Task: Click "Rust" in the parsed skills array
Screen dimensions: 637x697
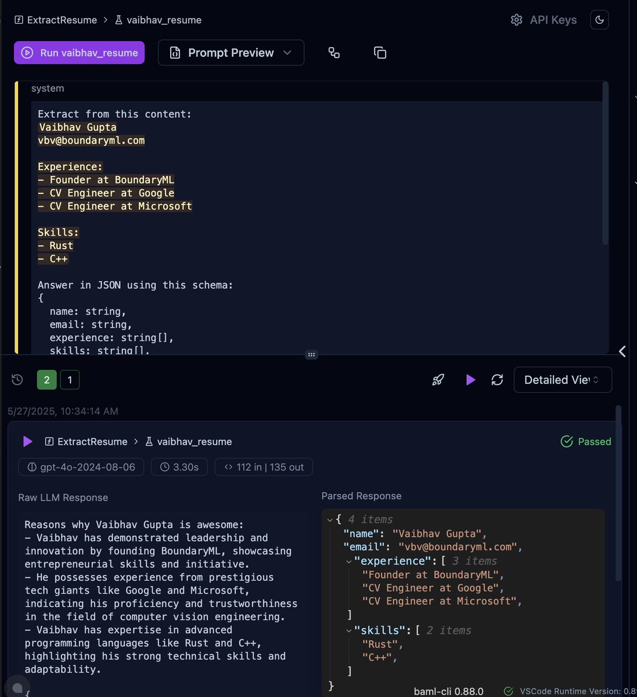Action: [380, 644]
